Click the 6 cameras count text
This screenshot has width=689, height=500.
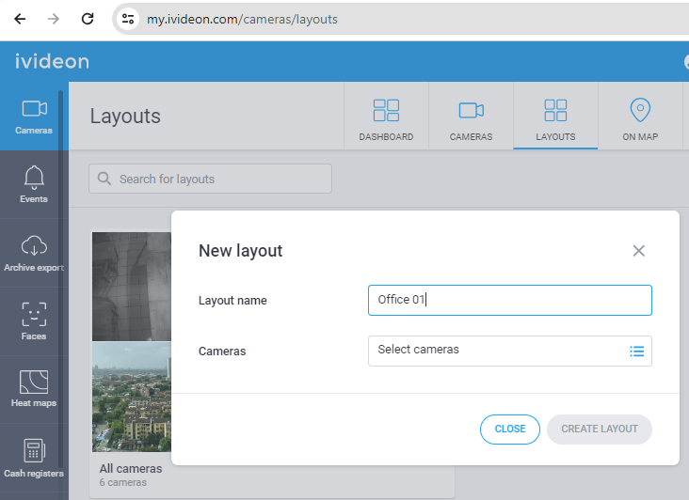(x=123, y=482)
